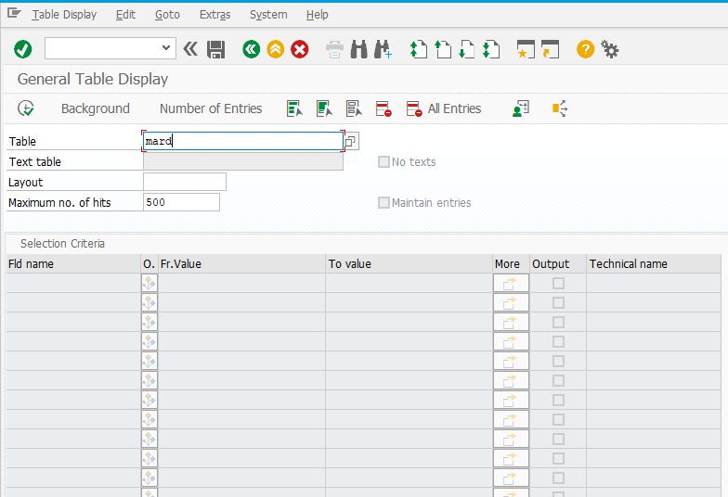Click the Text table field
The height and width of the screenshot is (497, 728).
pyautogui.click(x=243, y=161)
